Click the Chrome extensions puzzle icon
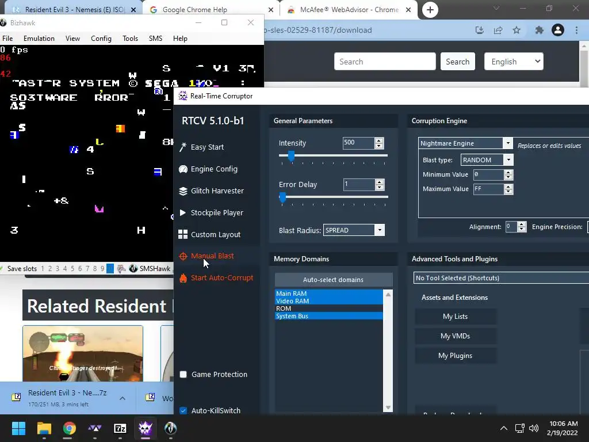This screenshot has height=442, width=589. pyautogui.click(x=539, y=30)
